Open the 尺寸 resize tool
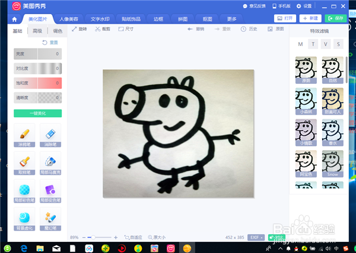This screenshot has height=253, width=356. [126, 29]
